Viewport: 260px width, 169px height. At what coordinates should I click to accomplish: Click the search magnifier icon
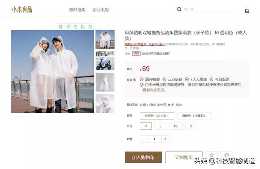tap(179, 9)
